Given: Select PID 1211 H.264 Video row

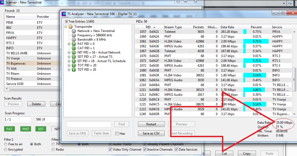Looking at the screenshot, I should (213, 90).
